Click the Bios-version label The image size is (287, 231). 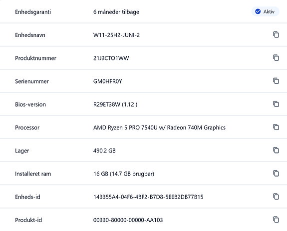click(x=30, y=104)
